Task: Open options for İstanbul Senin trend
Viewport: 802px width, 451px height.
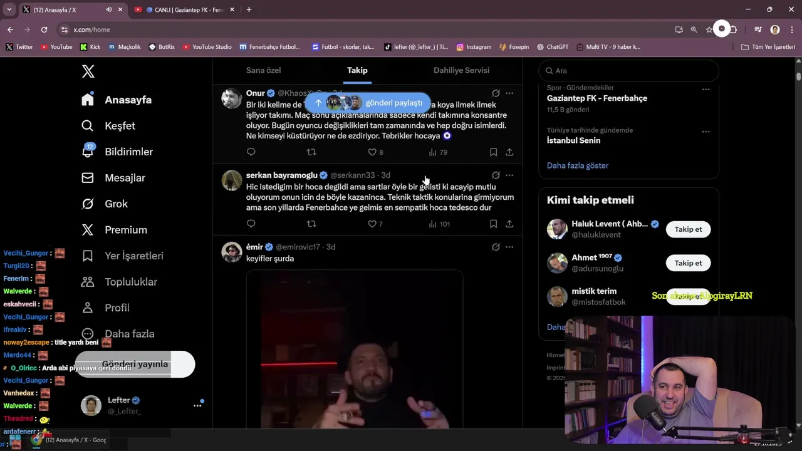Action: (x=706, y=132)
